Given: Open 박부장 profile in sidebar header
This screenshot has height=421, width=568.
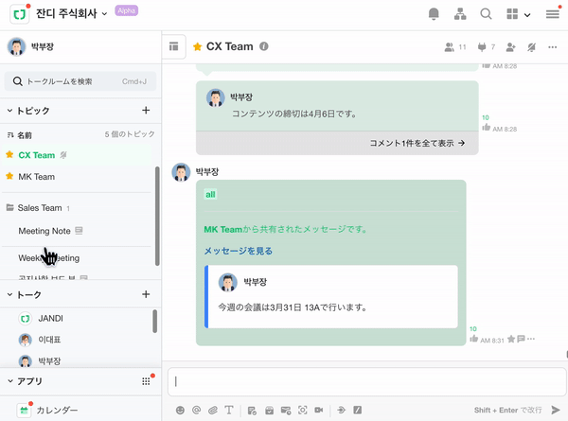Looking at the screenshot, I should click(x=31, y=46).
